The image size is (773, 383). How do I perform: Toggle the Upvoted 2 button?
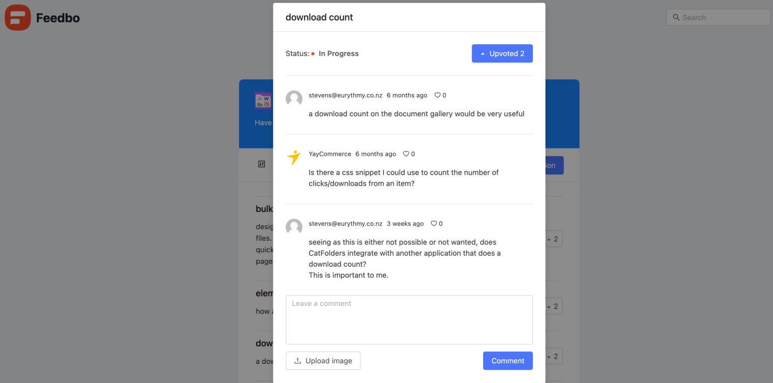[502, 54]
